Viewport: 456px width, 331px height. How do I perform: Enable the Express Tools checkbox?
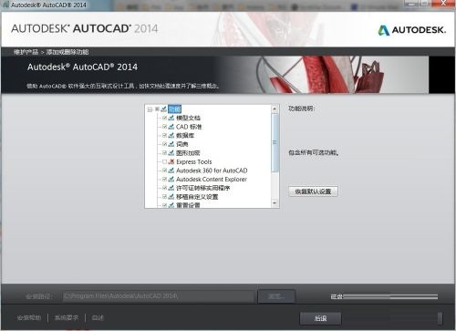[x=164, y=161]
